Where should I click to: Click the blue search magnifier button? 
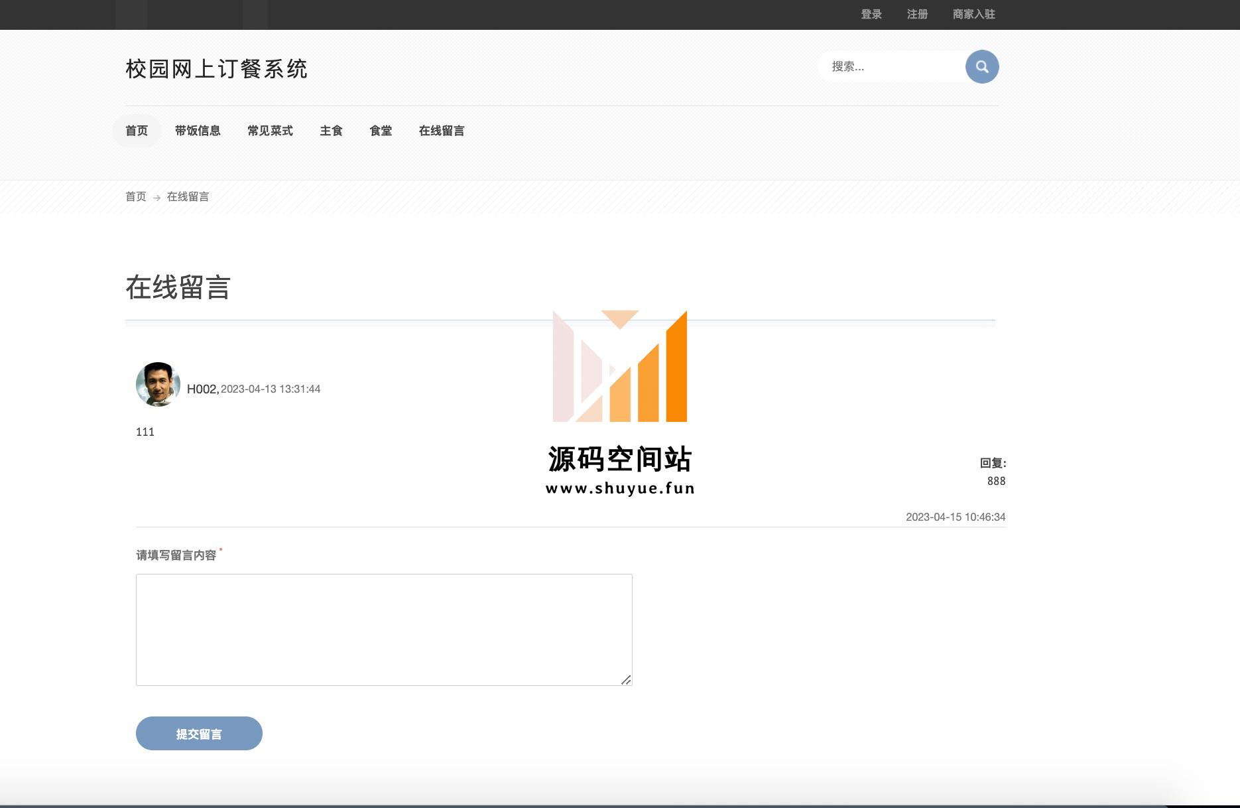(982, 66)
